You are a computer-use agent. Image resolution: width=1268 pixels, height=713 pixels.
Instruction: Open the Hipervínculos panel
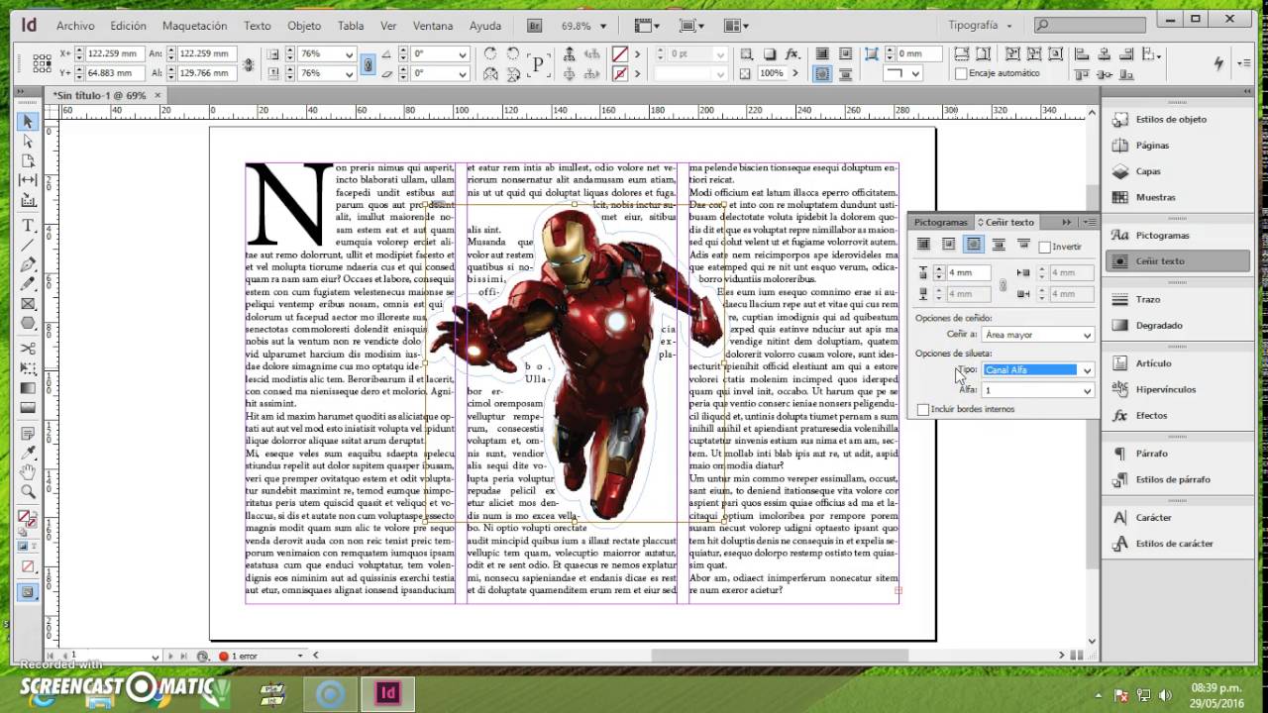1165,390
